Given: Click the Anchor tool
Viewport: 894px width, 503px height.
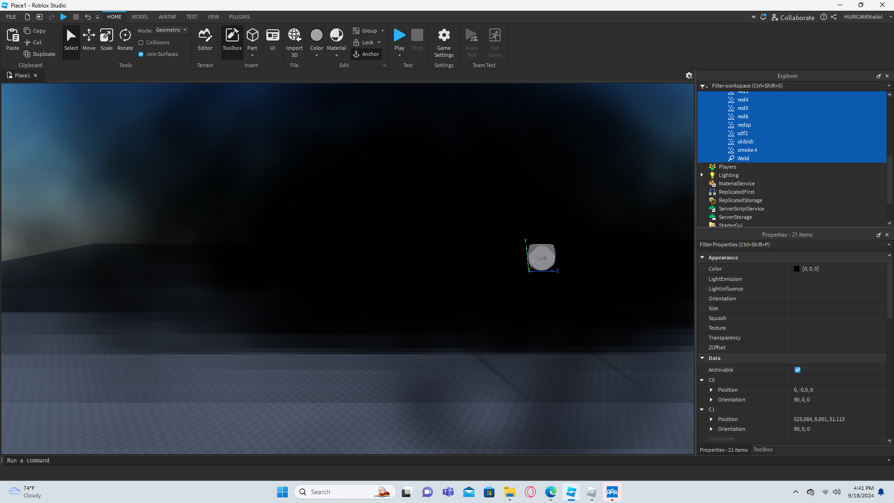Looking at the screenshot, I should [x=366, y=54].
